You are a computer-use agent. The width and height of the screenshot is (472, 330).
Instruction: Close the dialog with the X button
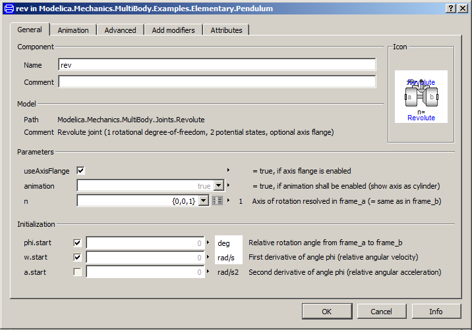click(463, 8)
